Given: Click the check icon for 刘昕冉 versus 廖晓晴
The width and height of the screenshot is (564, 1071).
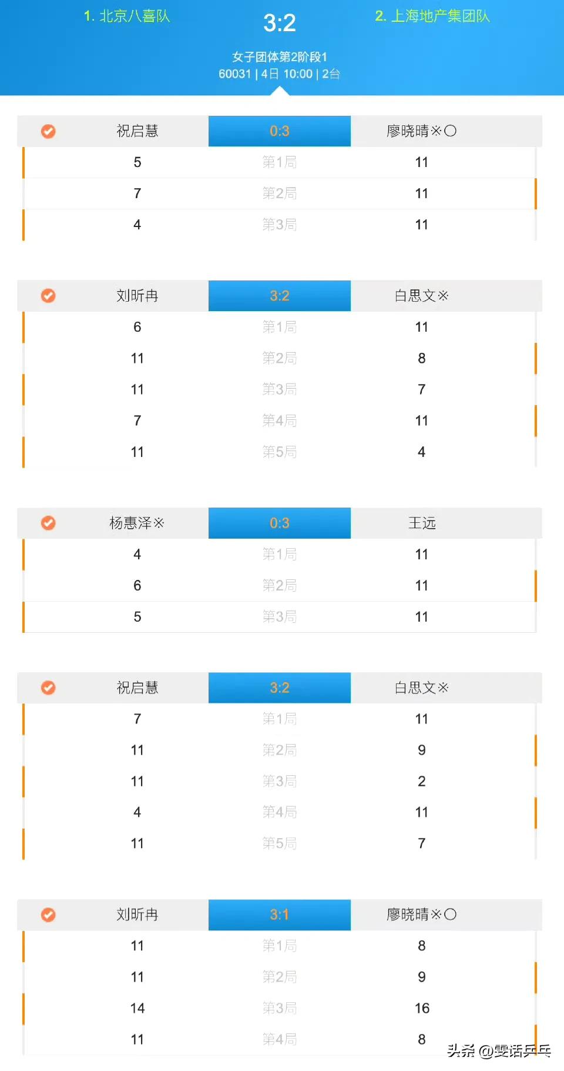Looking at the screenshot, I should pos(48,915).
